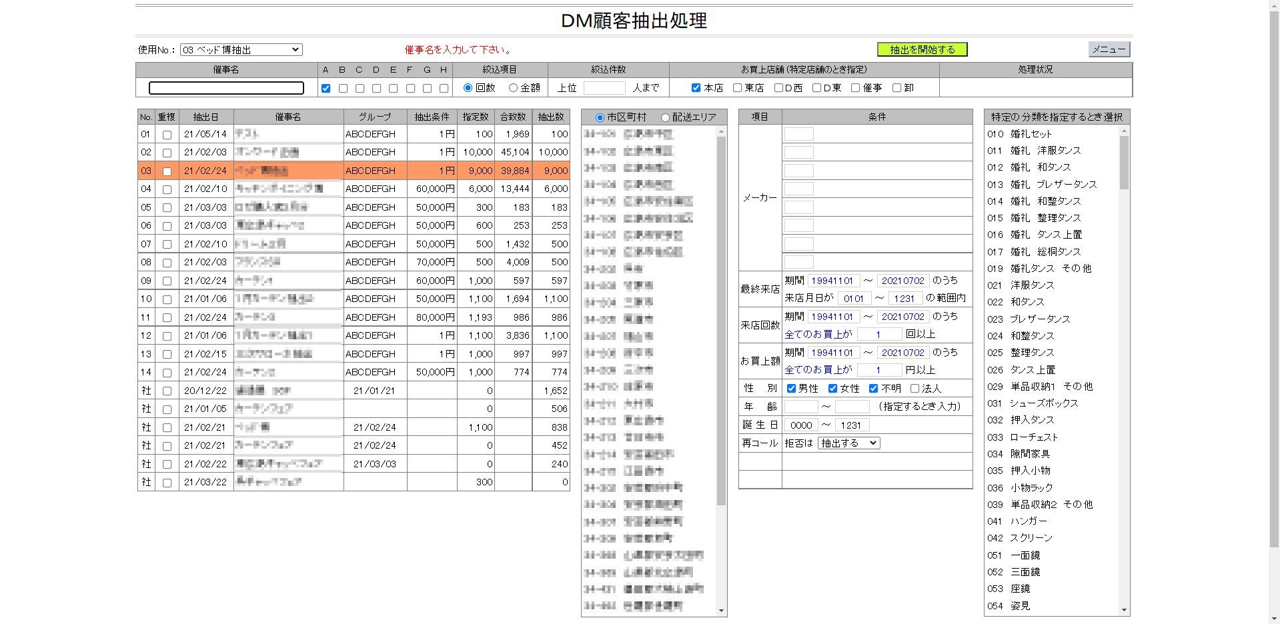Open the メニュー button
This screenshot has width=1280, height=624.
(x=1109, y=49)
